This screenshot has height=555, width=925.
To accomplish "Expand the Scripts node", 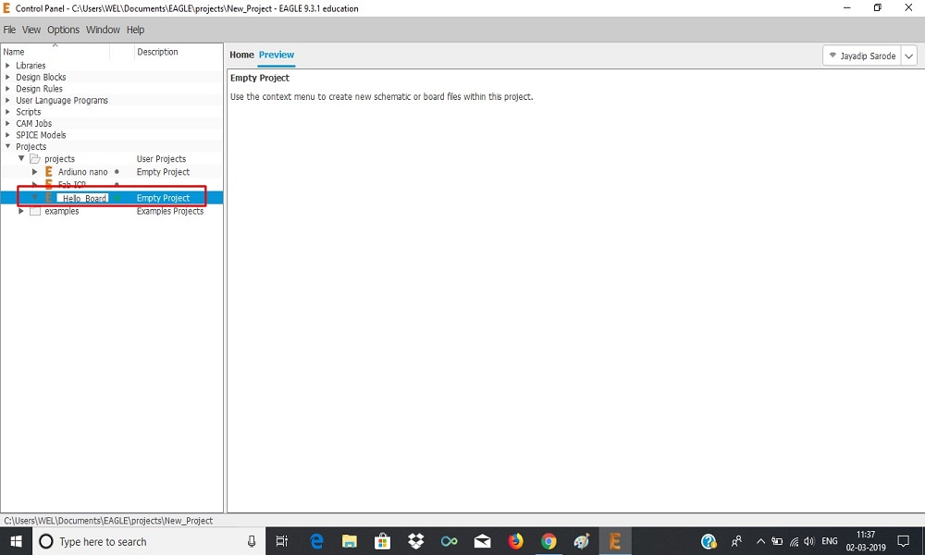I will coord(7,112).
